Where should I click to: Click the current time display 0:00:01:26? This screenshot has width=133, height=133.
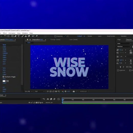[x=83, y=91]
